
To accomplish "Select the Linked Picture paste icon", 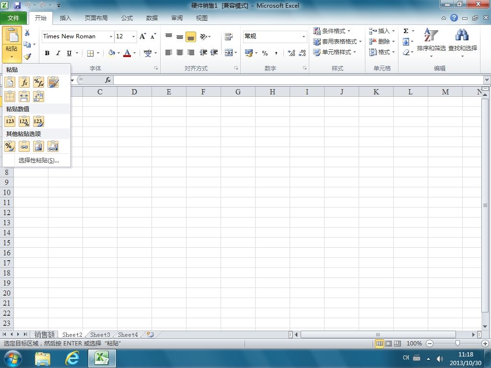I will pos(53,146).
